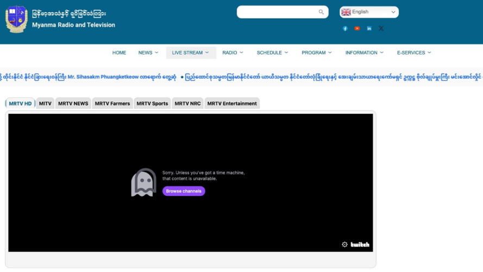Select the MRTV Sports tab

coord(152,103)
